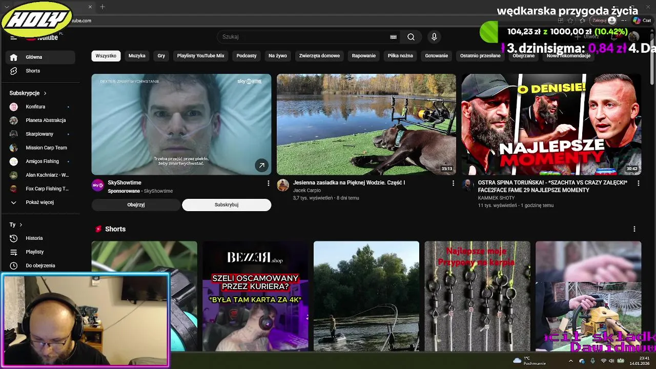Click the Obejrzyj button on ad

pos(136,205)
